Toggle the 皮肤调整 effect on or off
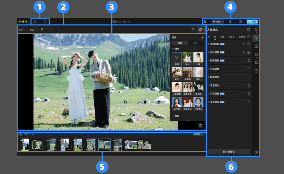 (249, 52)
